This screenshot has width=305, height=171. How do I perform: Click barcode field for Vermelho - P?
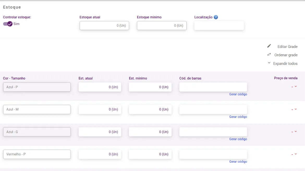pyautogui.click(x=213, y=154)
